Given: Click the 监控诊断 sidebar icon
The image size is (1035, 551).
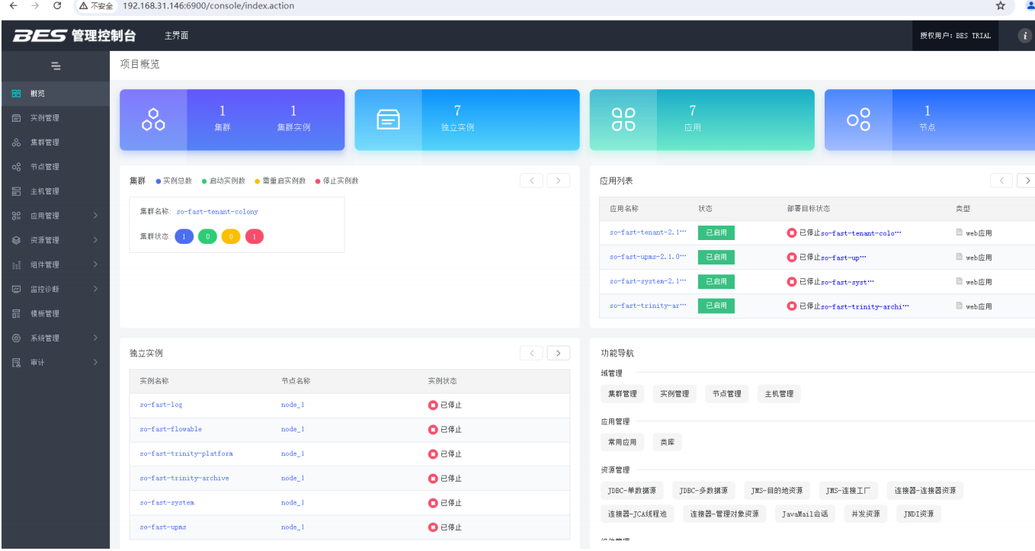Looking at the screenshot, I should [x=17, y=289].
